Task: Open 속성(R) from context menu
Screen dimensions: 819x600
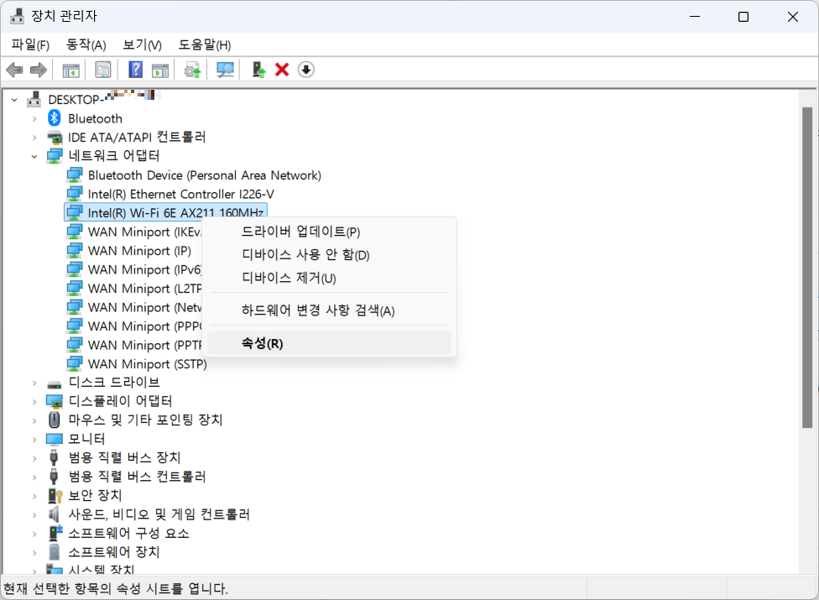Action: 329,343
